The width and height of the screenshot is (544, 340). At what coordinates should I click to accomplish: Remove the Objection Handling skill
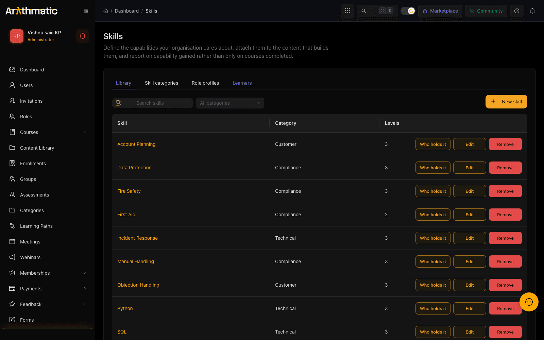[x=505, y=285]
